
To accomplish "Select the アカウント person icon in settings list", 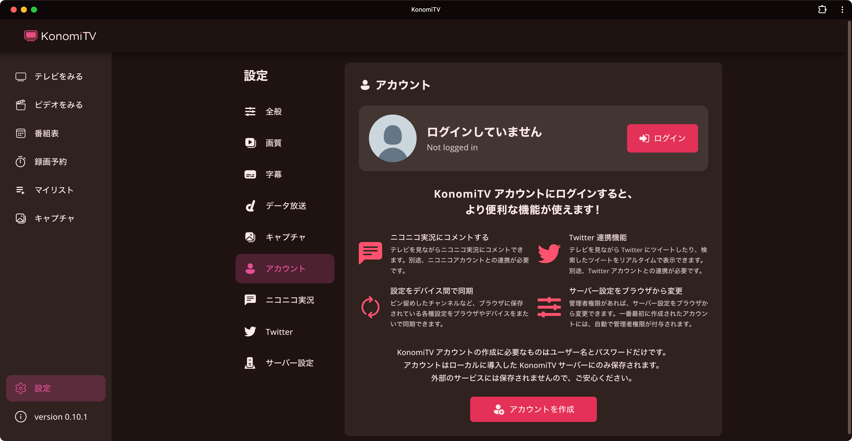I will click(250, 268).
